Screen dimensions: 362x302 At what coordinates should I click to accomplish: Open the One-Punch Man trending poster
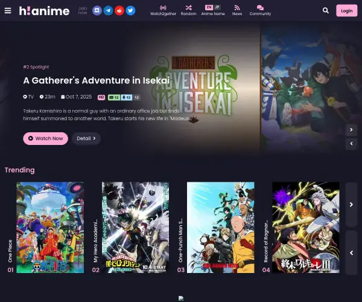click(221, 227)
